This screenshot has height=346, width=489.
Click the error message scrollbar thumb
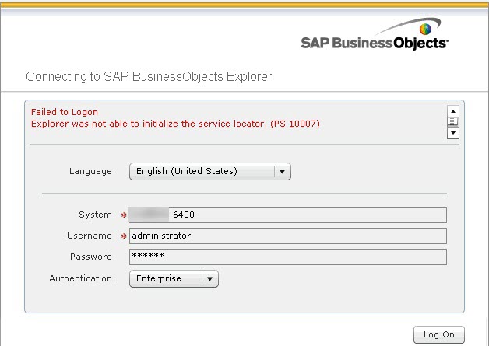(453, 121)
